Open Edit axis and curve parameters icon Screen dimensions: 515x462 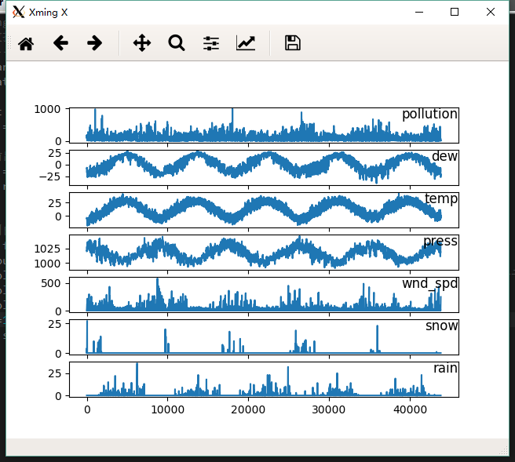[x=246, y=43]
